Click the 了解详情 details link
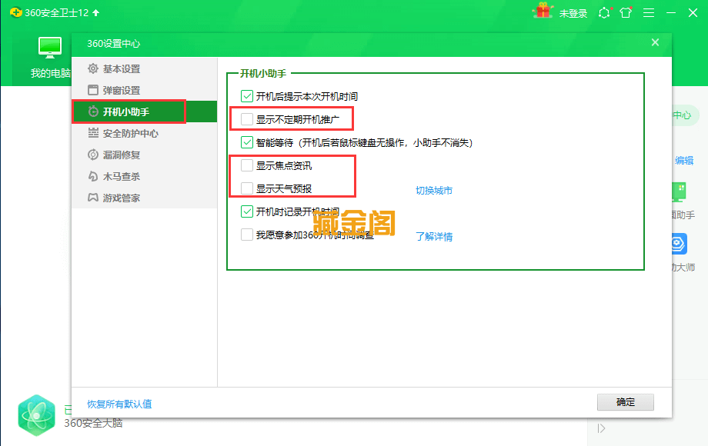This screenshot has width=708, height=446. [435, 237]
